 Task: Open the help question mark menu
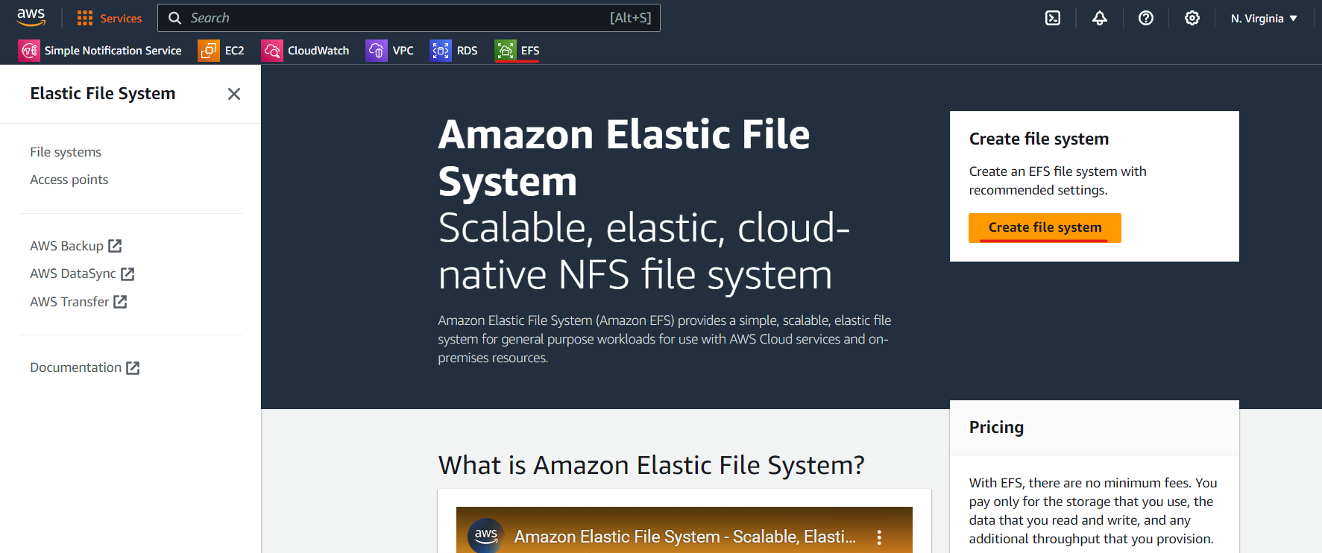click(x=1146, y=18)
